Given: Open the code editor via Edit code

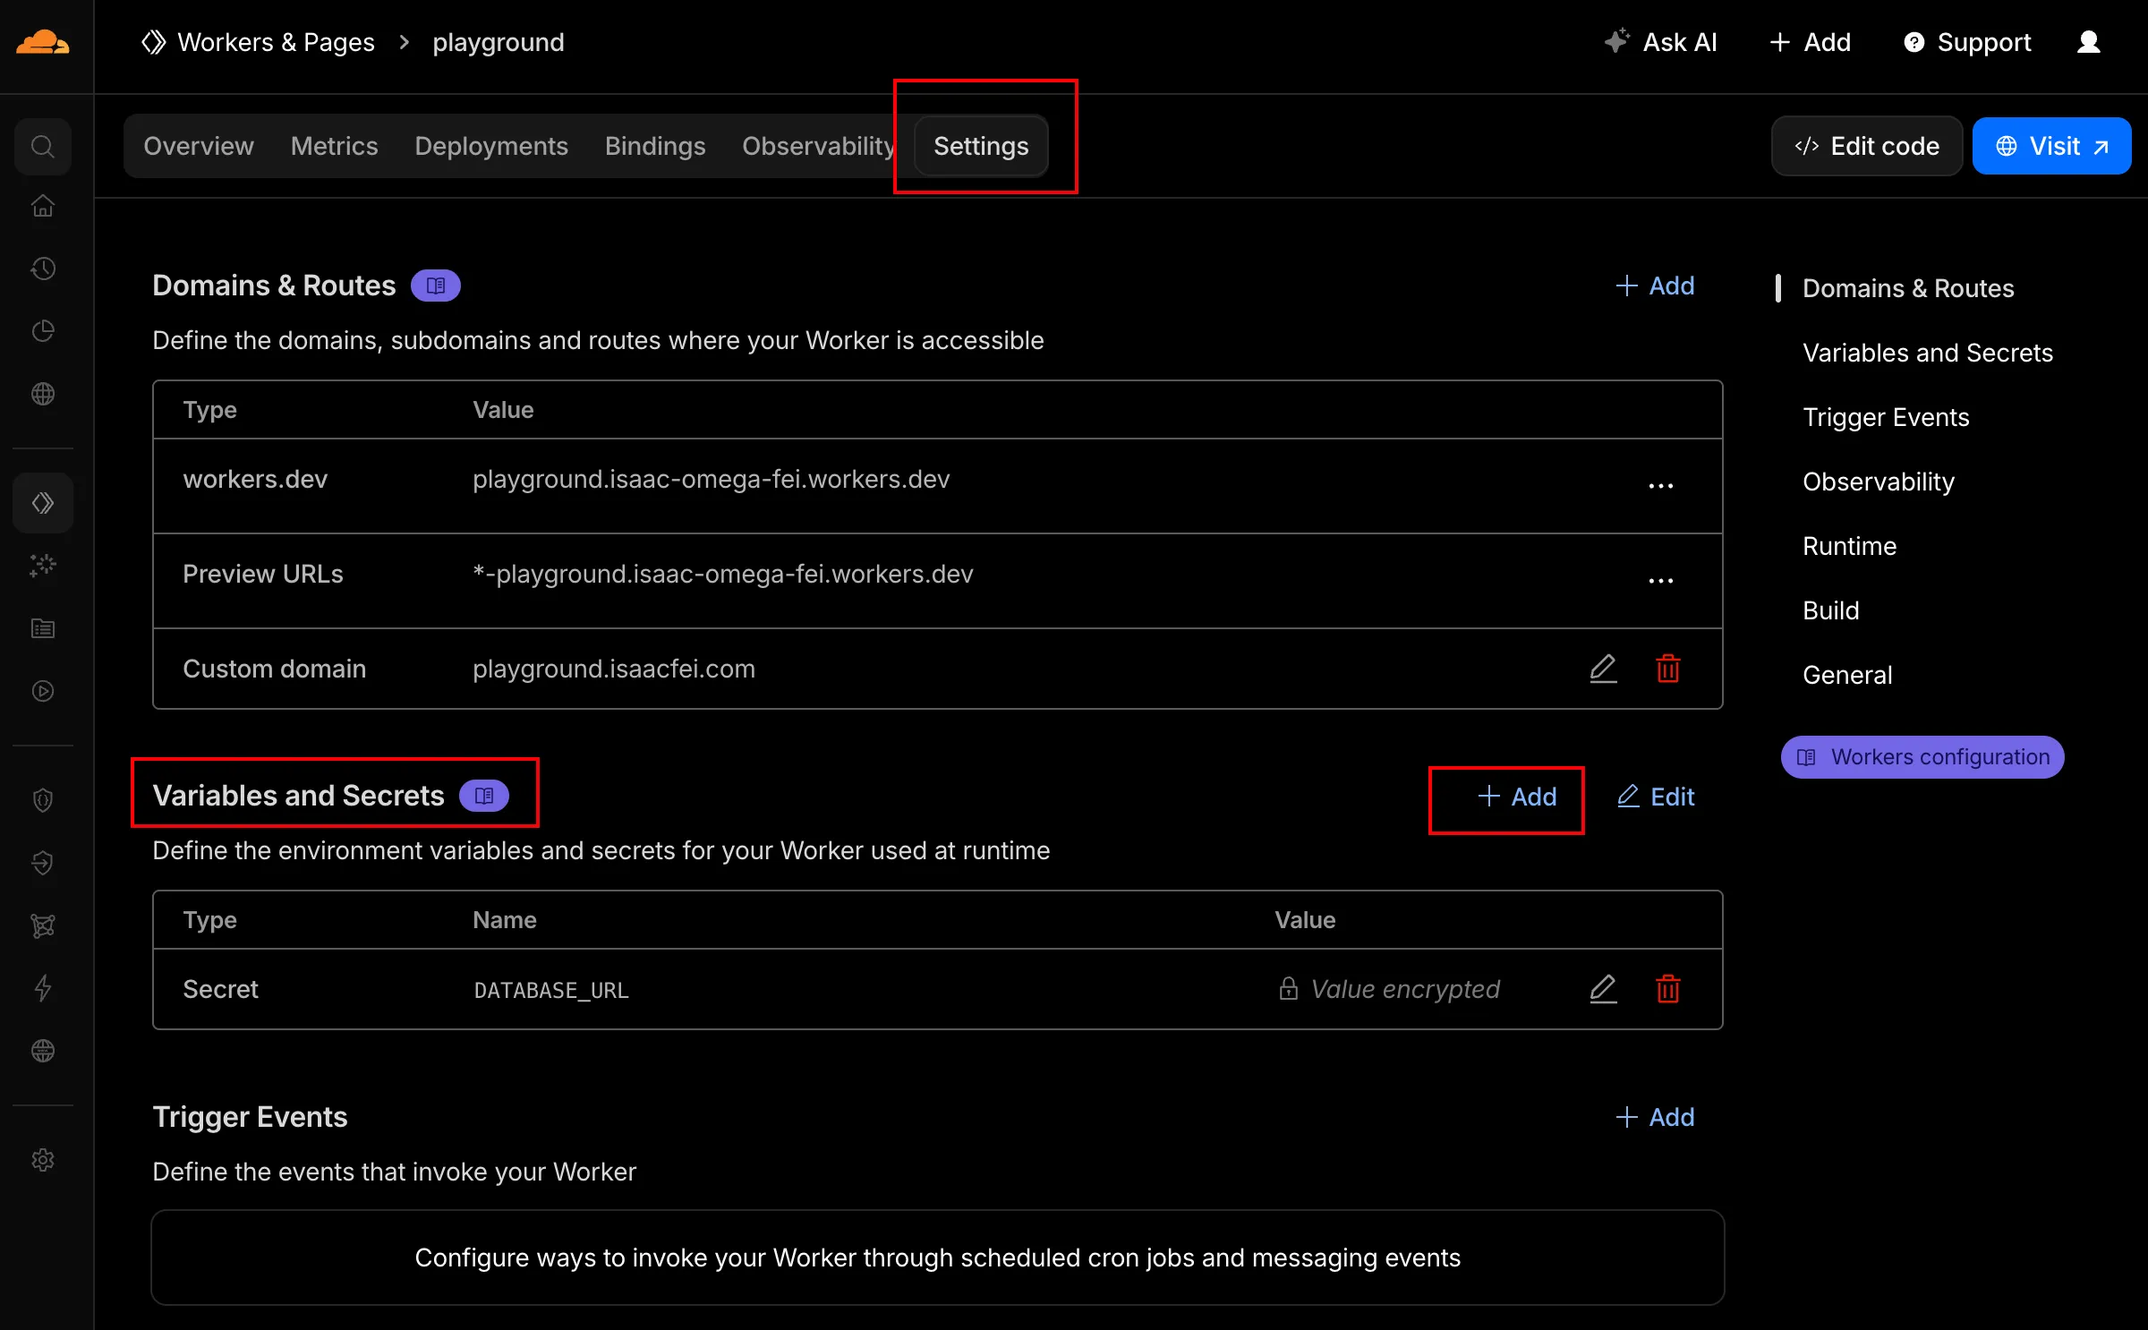Looking at the screenshot, I should click(1867, 145).
